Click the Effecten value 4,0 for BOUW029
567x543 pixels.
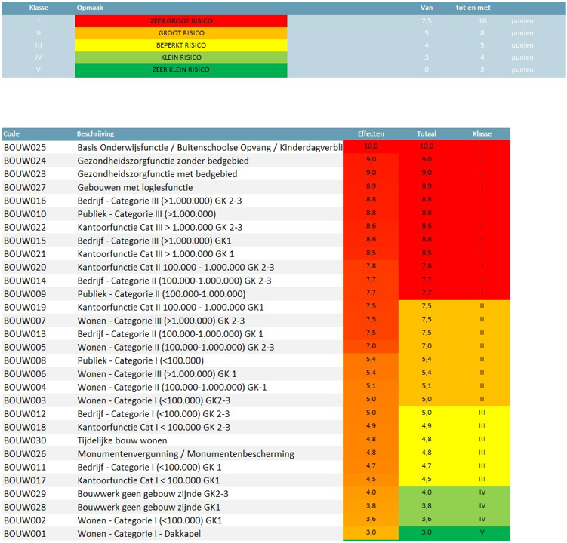tap(371, 493)
